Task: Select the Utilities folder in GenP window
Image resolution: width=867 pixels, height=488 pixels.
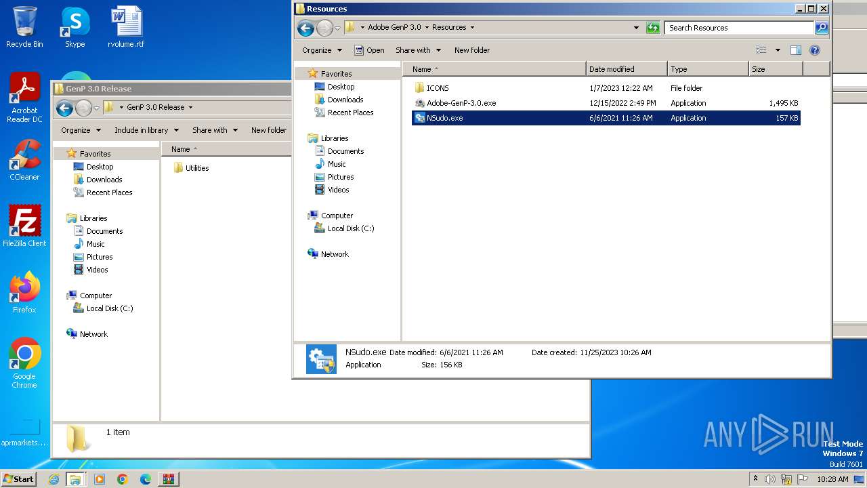Action: [x=191, y=168]
